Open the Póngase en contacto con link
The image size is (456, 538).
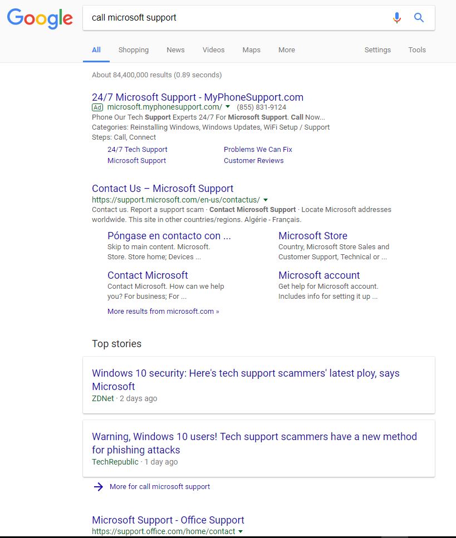coord(169,236)
